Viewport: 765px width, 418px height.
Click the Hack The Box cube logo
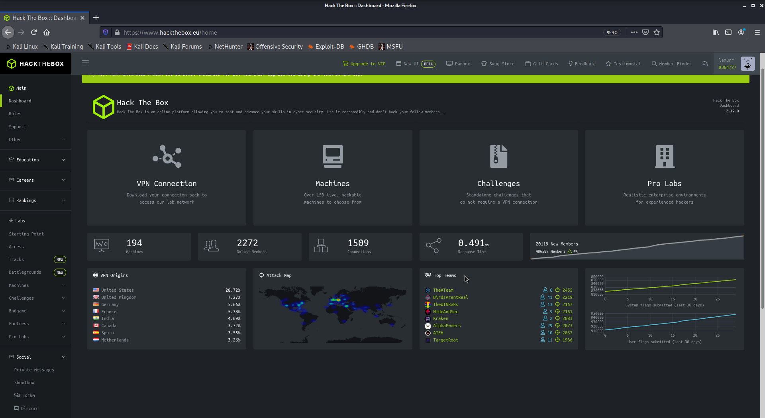[x=104, y=107]
